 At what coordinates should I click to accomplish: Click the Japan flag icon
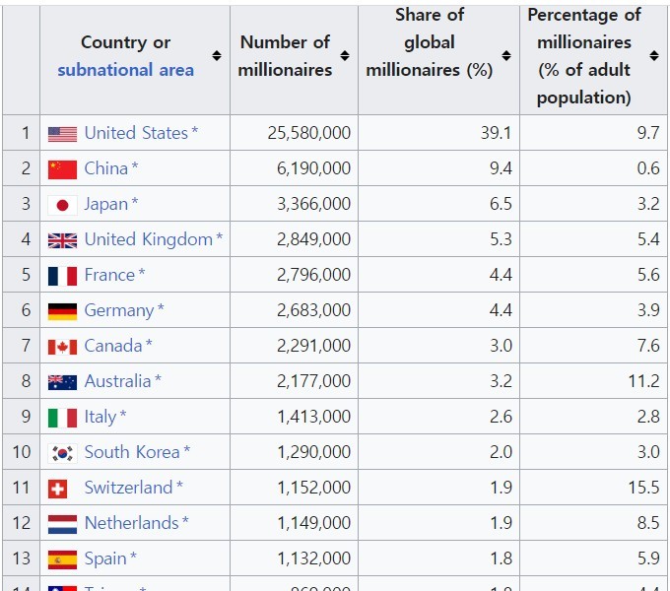pyautogui.click(x=62, y=204)
